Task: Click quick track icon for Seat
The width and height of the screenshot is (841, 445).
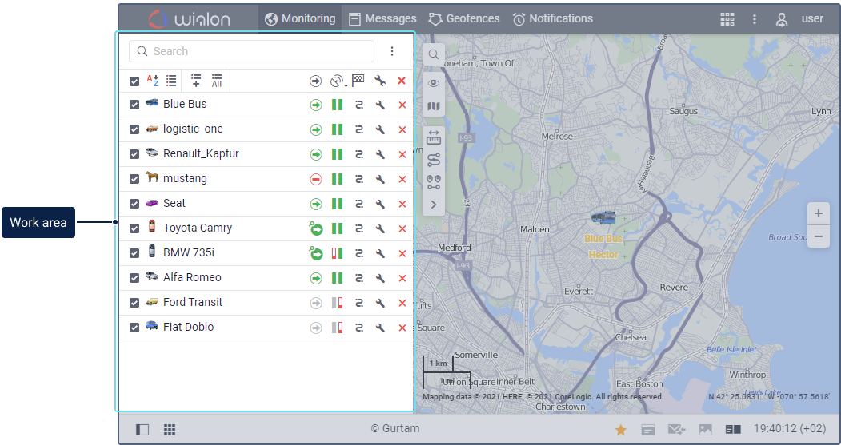Action: coord(359,204)
